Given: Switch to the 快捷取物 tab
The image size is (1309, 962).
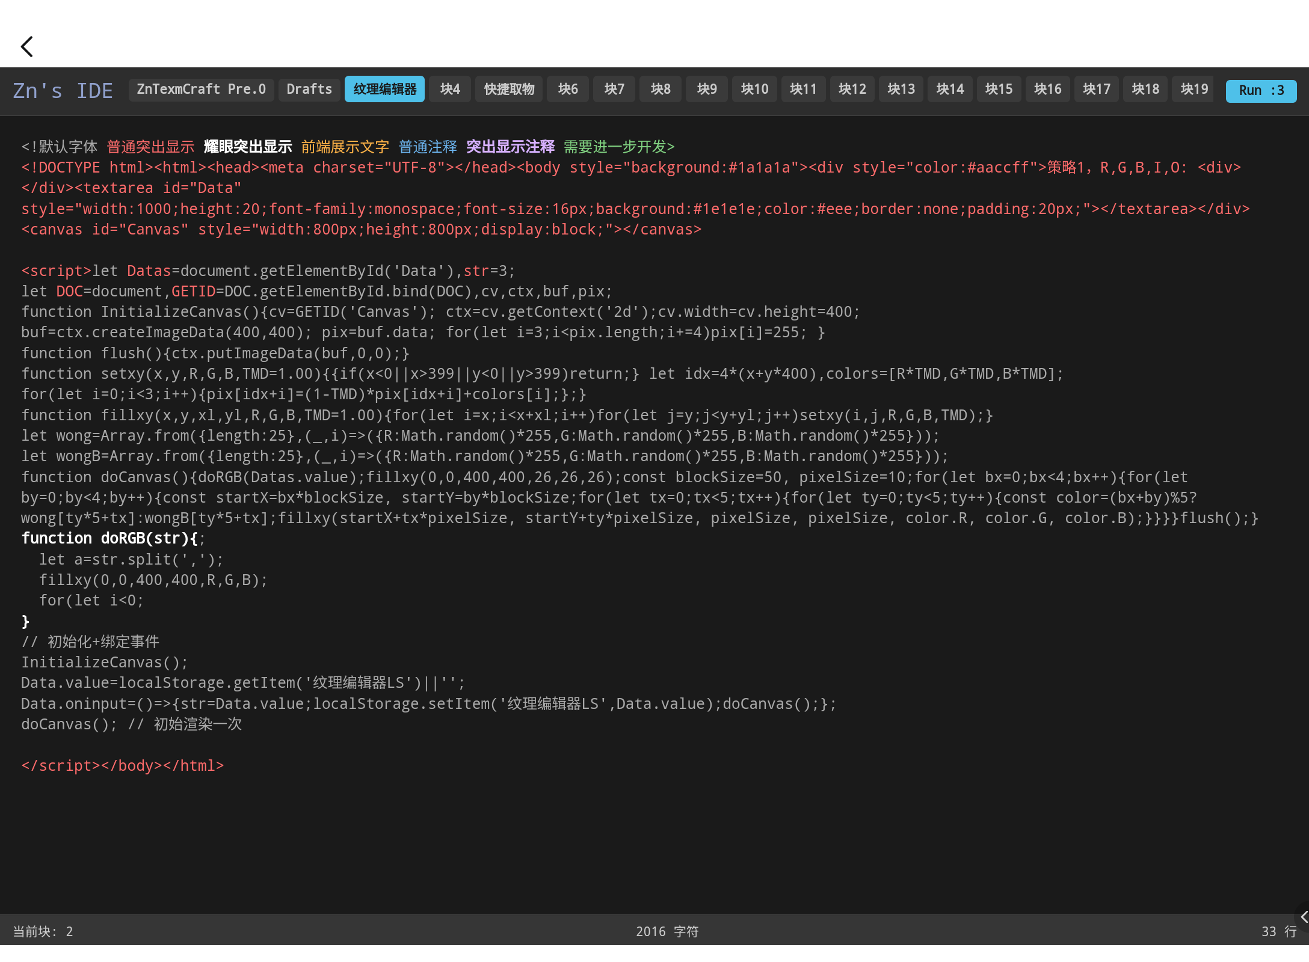Looking at the screenshot, I should (509, 89).
